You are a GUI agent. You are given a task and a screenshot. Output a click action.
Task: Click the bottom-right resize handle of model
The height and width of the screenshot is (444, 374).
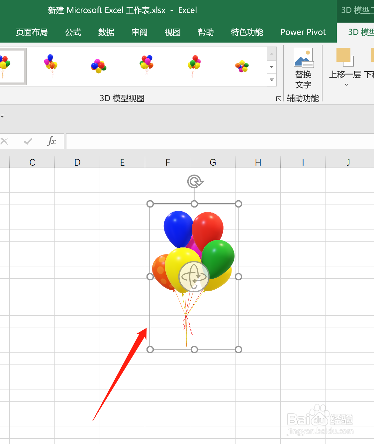[x=238, y=350]
